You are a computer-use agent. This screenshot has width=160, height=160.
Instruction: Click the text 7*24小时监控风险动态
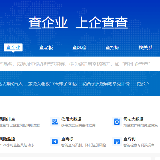tap(17, 145)
